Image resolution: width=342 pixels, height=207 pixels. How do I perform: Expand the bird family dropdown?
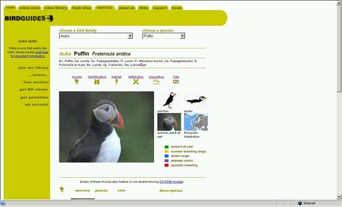coord(130,36)
